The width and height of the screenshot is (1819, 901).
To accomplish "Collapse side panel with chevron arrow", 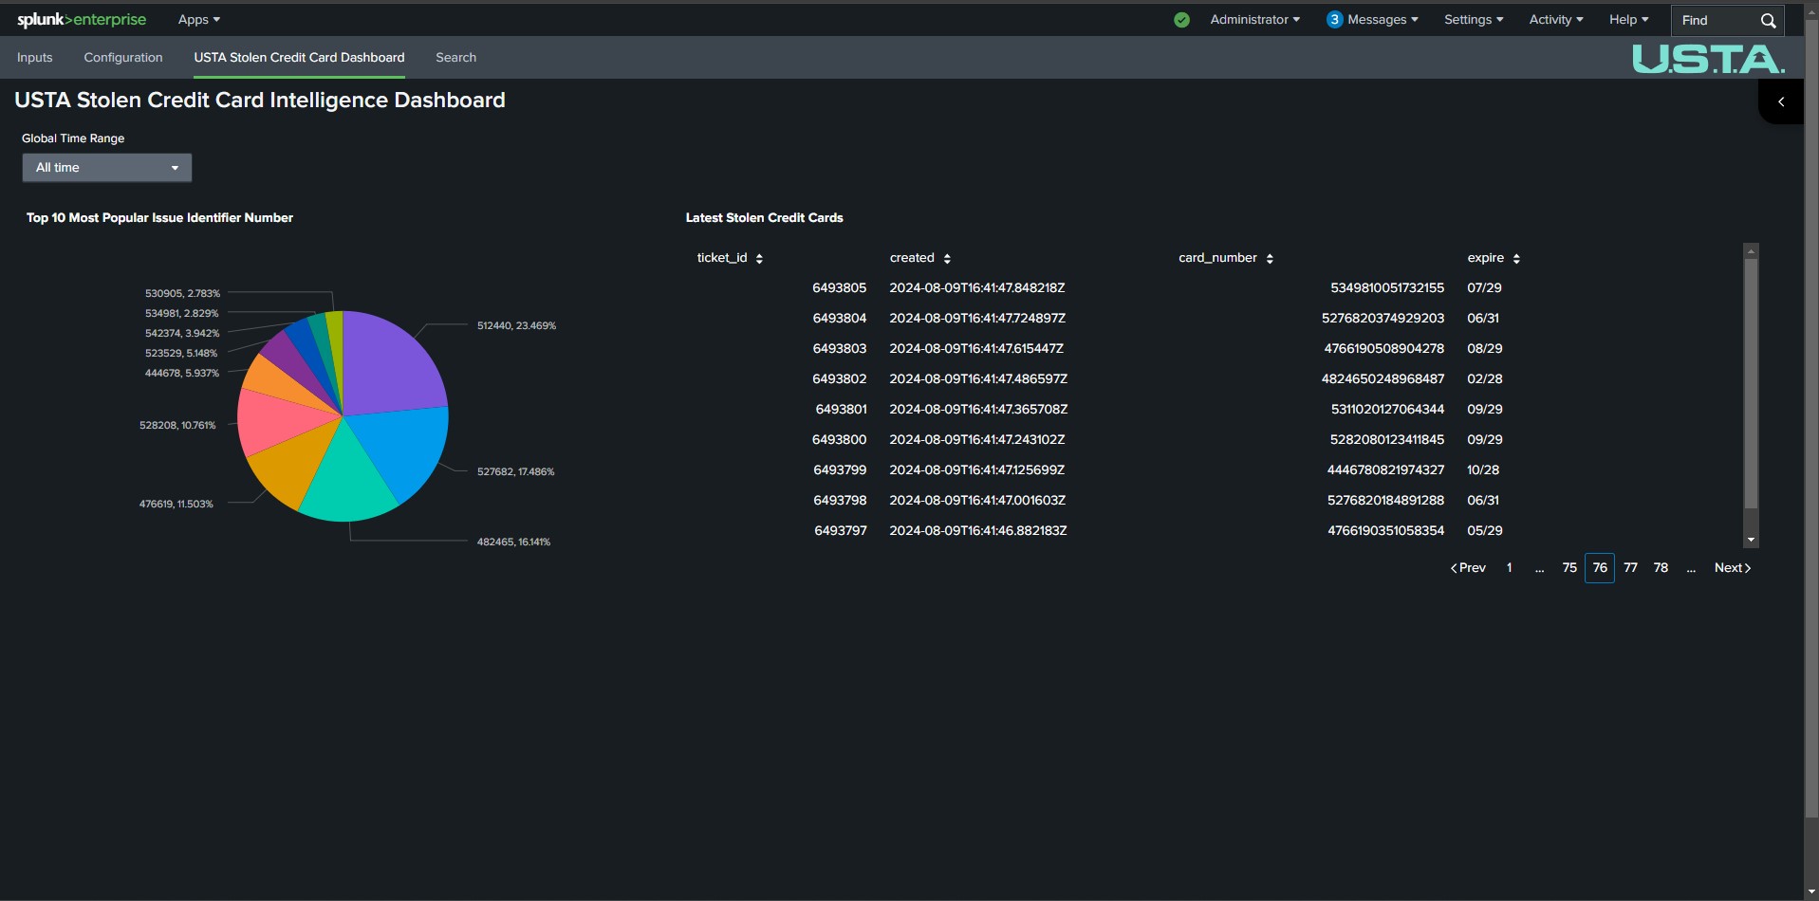I will (x=1781, y=101).
